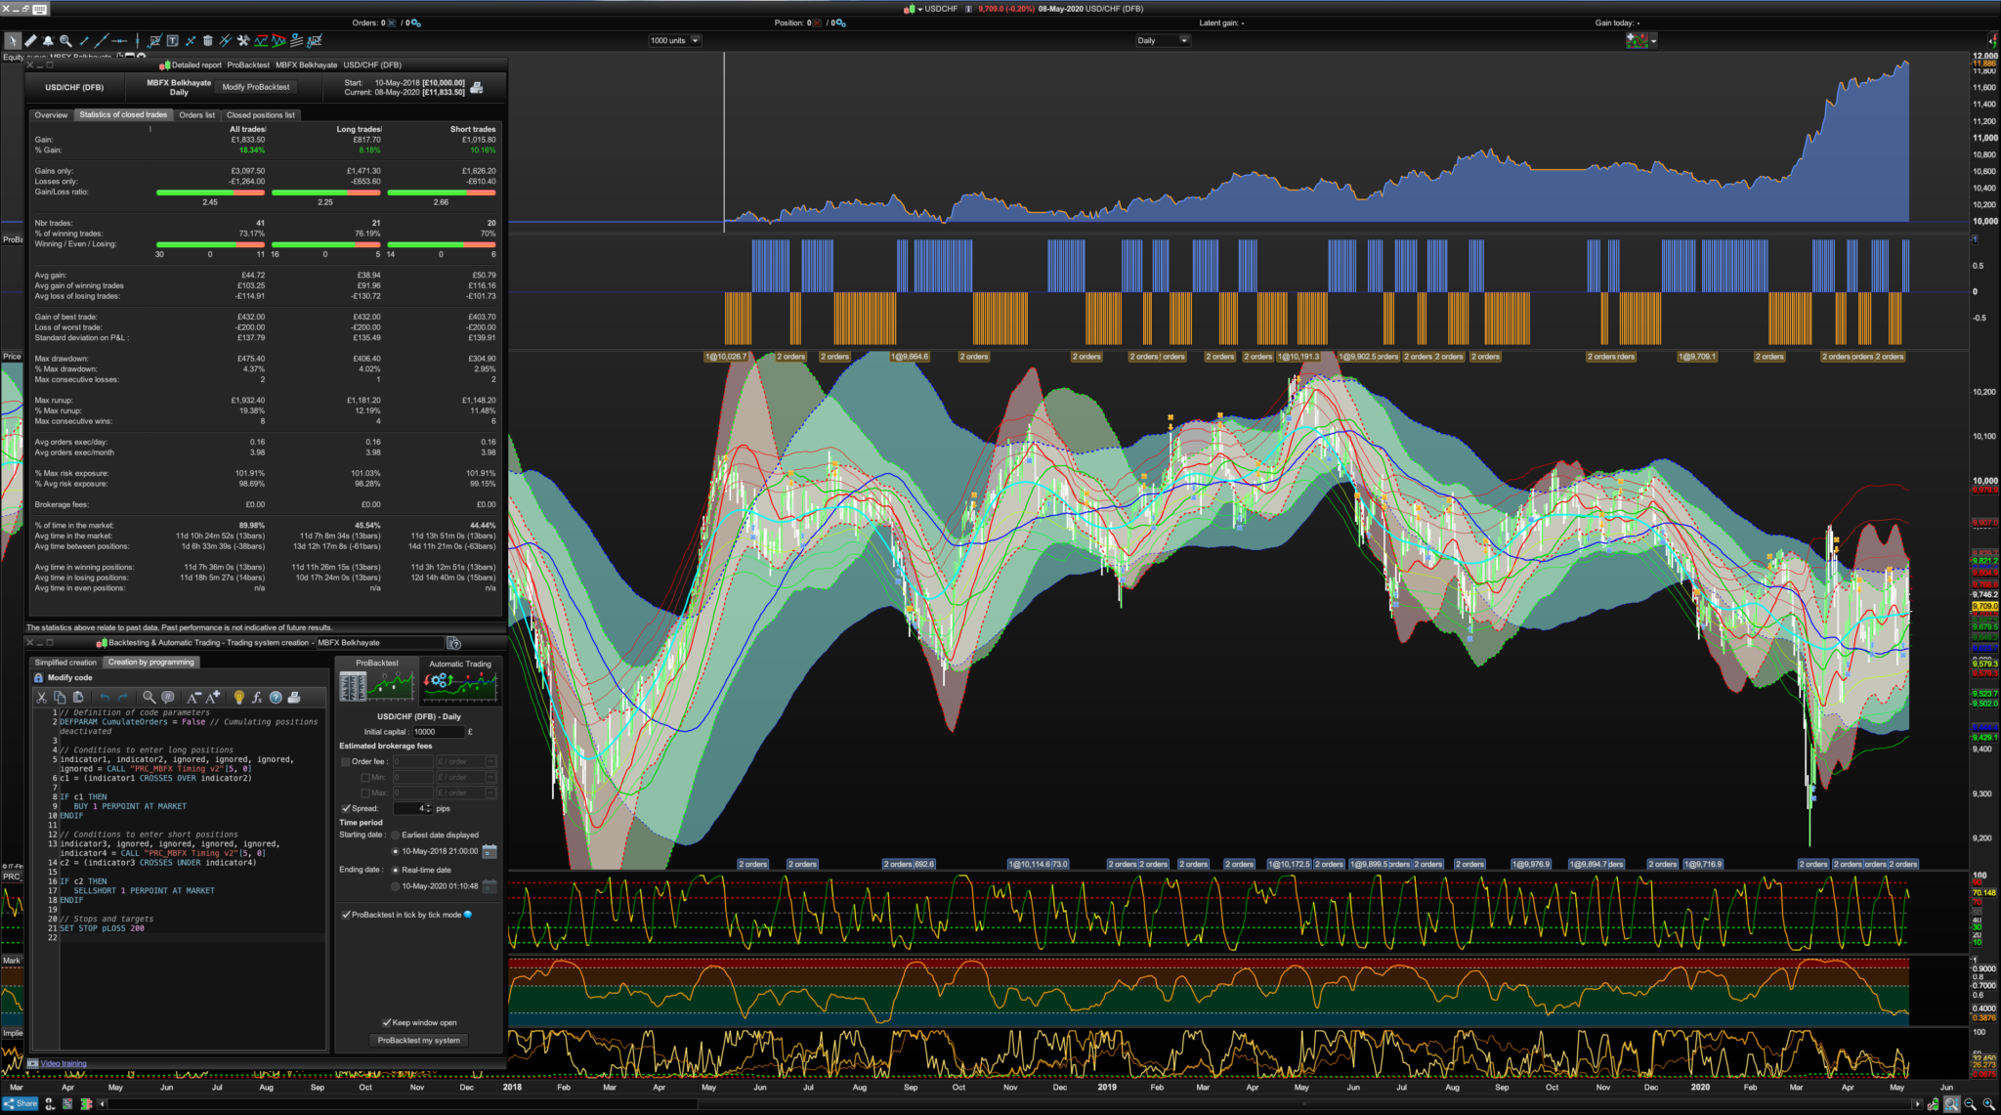Click the magnifier search icon in code toolbar

tap(149, 697)
